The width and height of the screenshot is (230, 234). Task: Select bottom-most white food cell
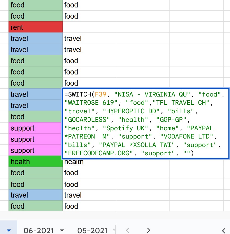pyautogui.click(x=89, y=206)
